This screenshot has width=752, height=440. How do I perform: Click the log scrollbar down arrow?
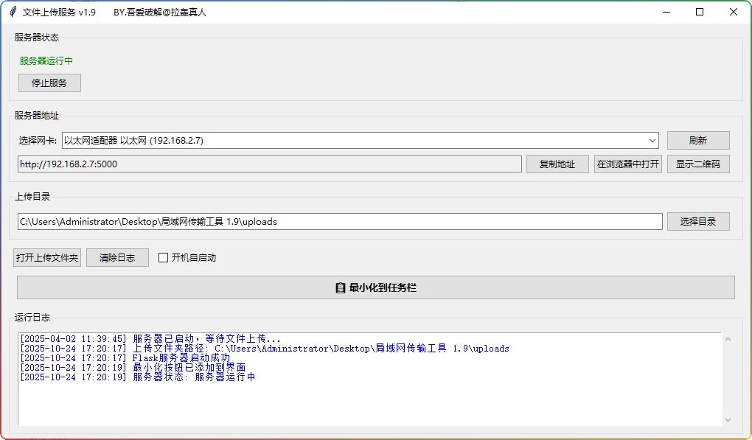728,419
